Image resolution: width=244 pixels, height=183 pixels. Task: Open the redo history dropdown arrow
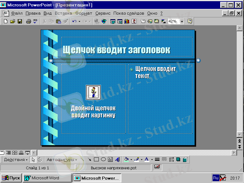[90, 21]
